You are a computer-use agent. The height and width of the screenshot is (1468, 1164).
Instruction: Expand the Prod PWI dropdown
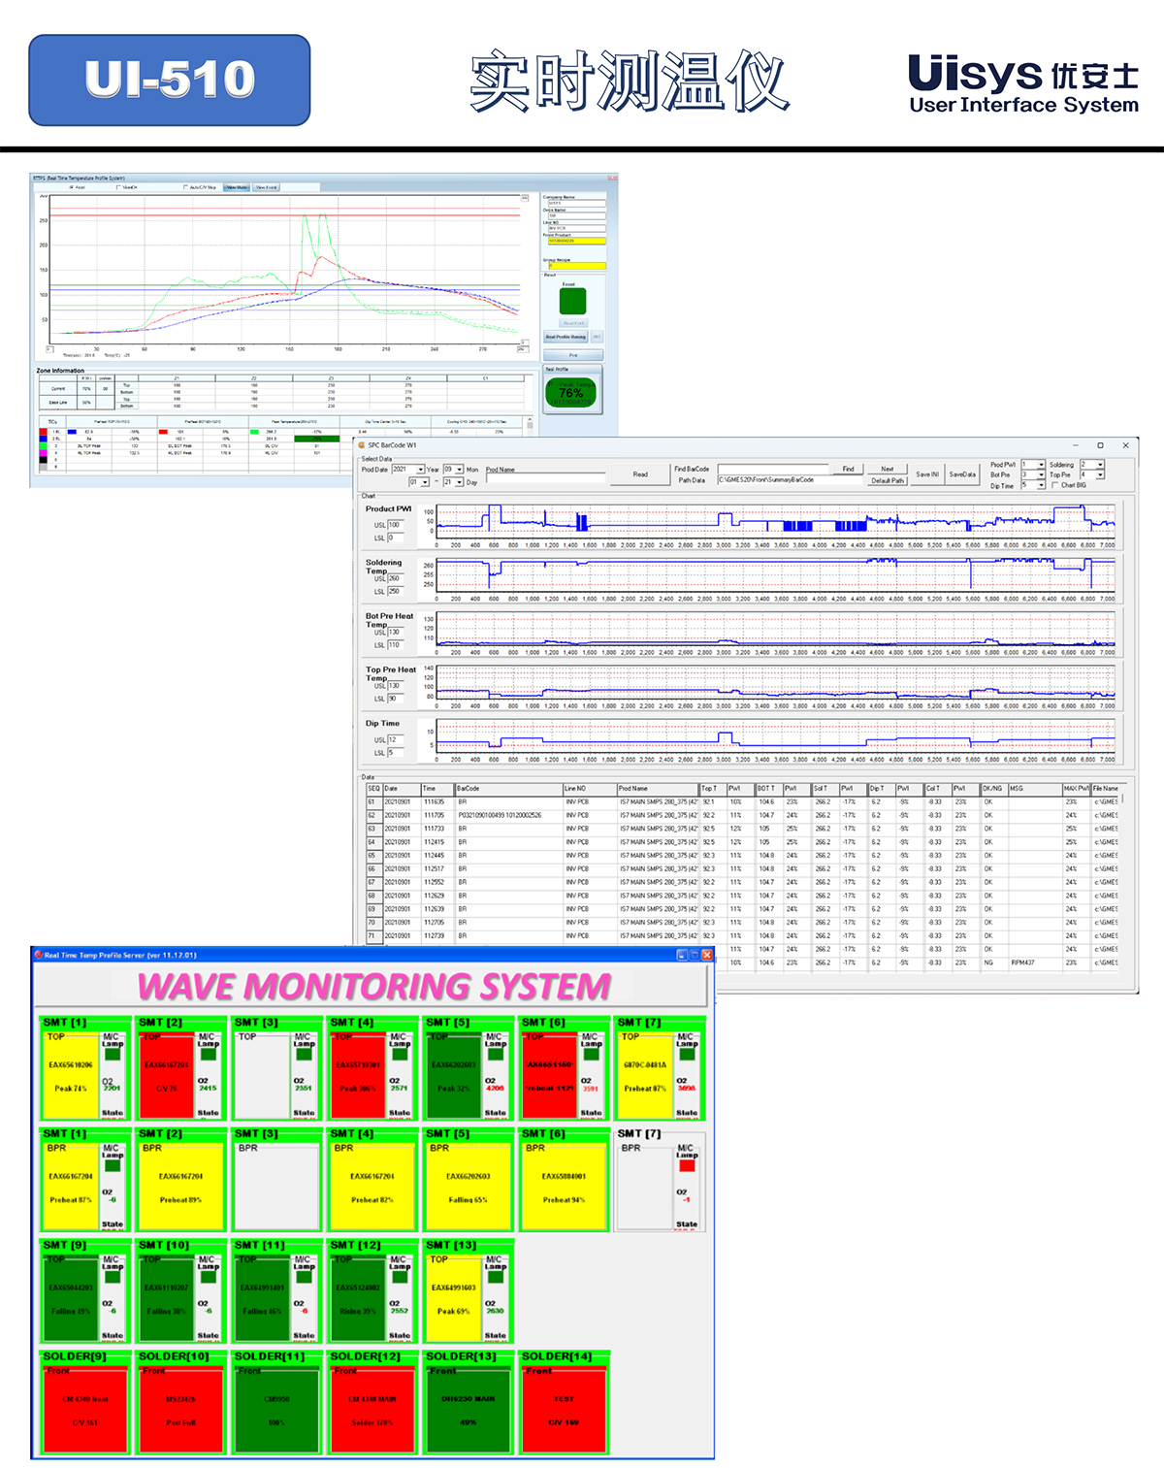(1040, 465)
